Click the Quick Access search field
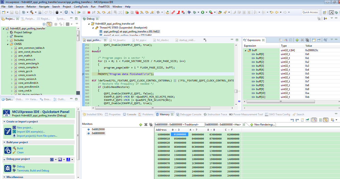The width and height of the screenshot is (340, 179). (310, 12)
